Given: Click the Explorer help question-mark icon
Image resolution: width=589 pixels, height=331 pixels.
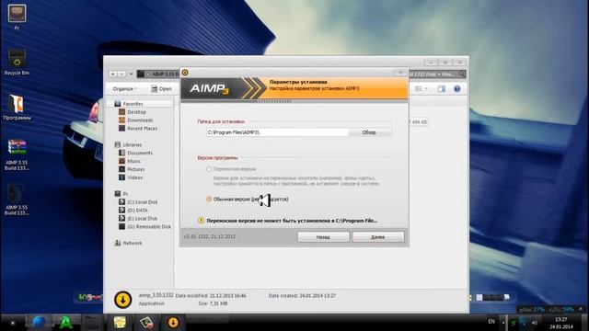Looking at the screenshot, I should pos(456,89).
